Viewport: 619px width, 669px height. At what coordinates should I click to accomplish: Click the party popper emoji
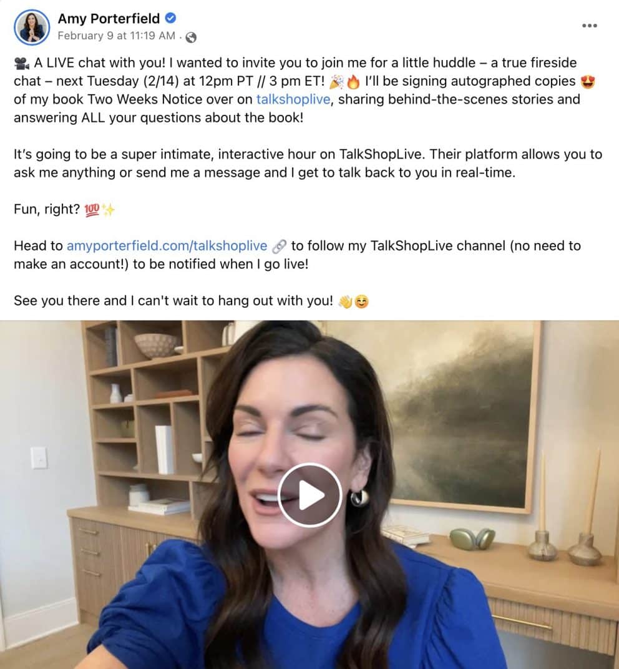pyautogui.click(x=337, y=81)
